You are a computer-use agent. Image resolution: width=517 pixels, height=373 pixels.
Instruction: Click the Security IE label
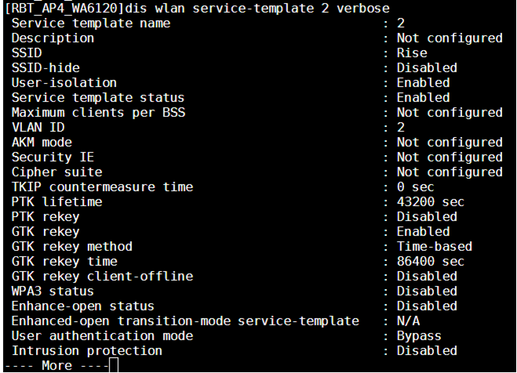[52, 158]
